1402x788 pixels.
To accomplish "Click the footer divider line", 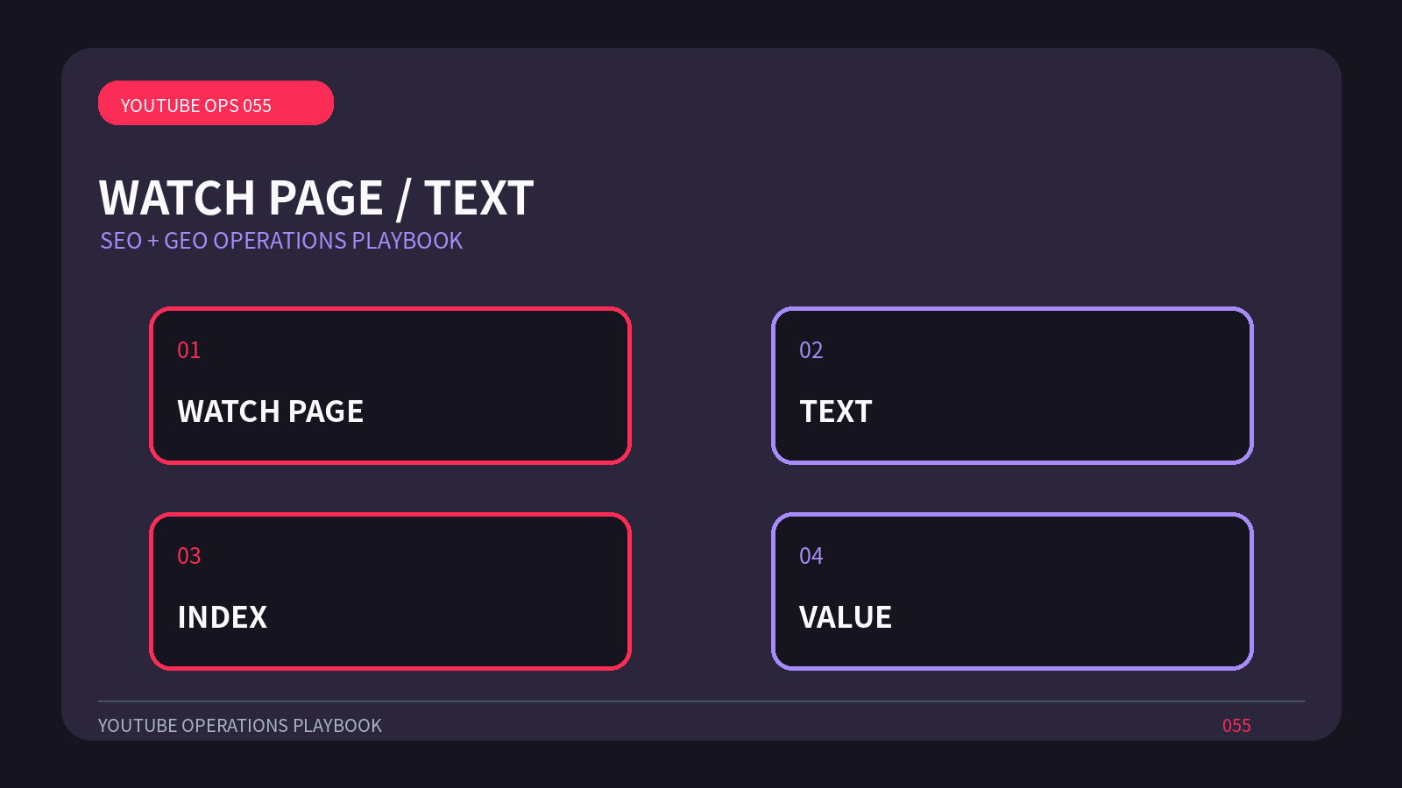I will point(701,701).
